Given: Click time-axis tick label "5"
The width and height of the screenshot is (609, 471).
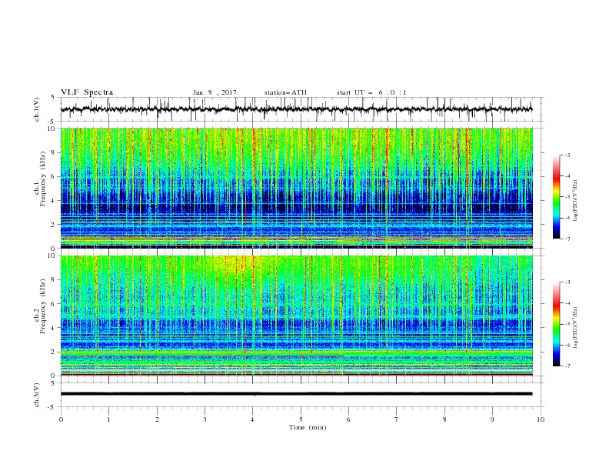Looking at the screenshot, I should [301, 419].
